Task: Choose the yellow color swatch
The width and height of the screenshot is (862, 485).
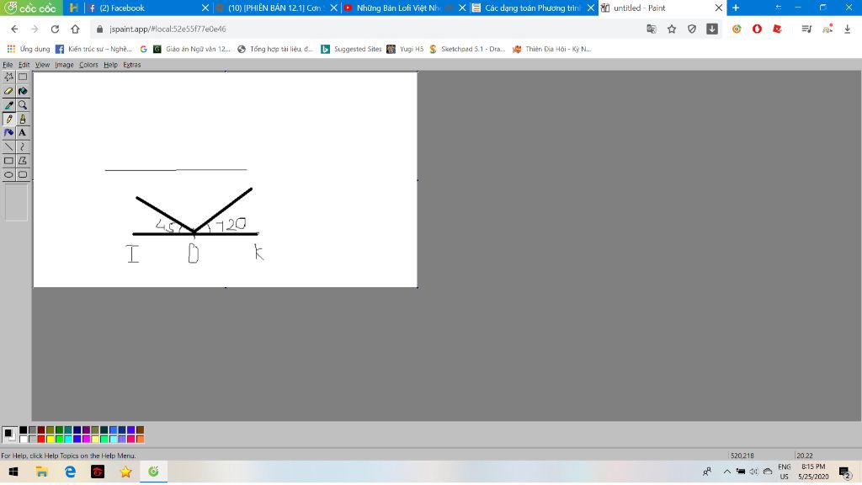Action: click(x=50, y=439)
